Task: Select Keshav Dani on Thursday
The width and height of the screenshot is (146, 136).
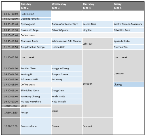Action: tap(98, 24)
